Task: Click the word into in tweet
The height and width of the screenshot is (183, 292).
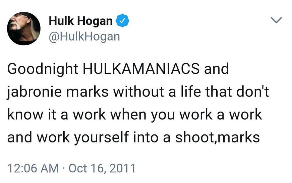Action: point(146,138)
